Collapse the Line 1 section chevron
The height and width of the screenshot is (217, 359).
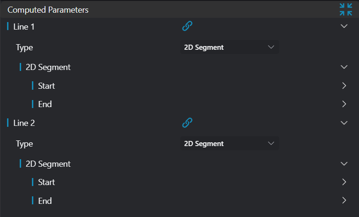344,27
